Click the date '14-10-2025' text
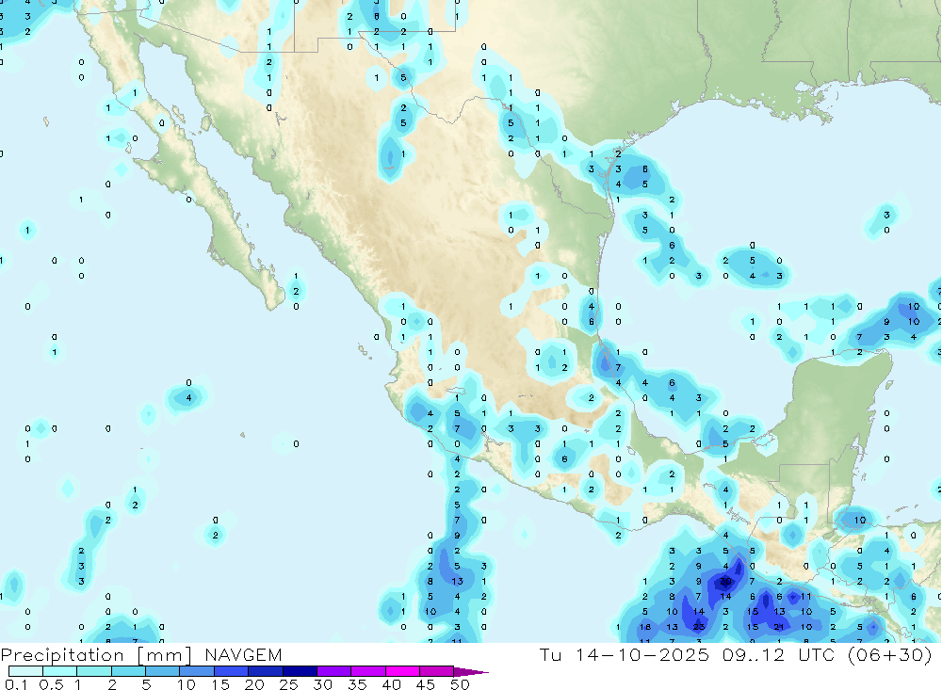Screen dimensions: 942x690 pos(642,654)
